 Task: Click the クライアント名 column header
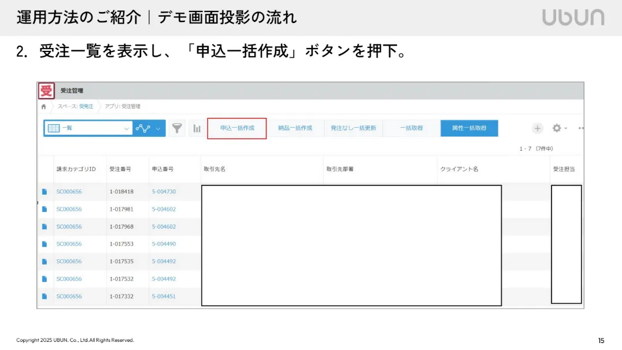460,169
